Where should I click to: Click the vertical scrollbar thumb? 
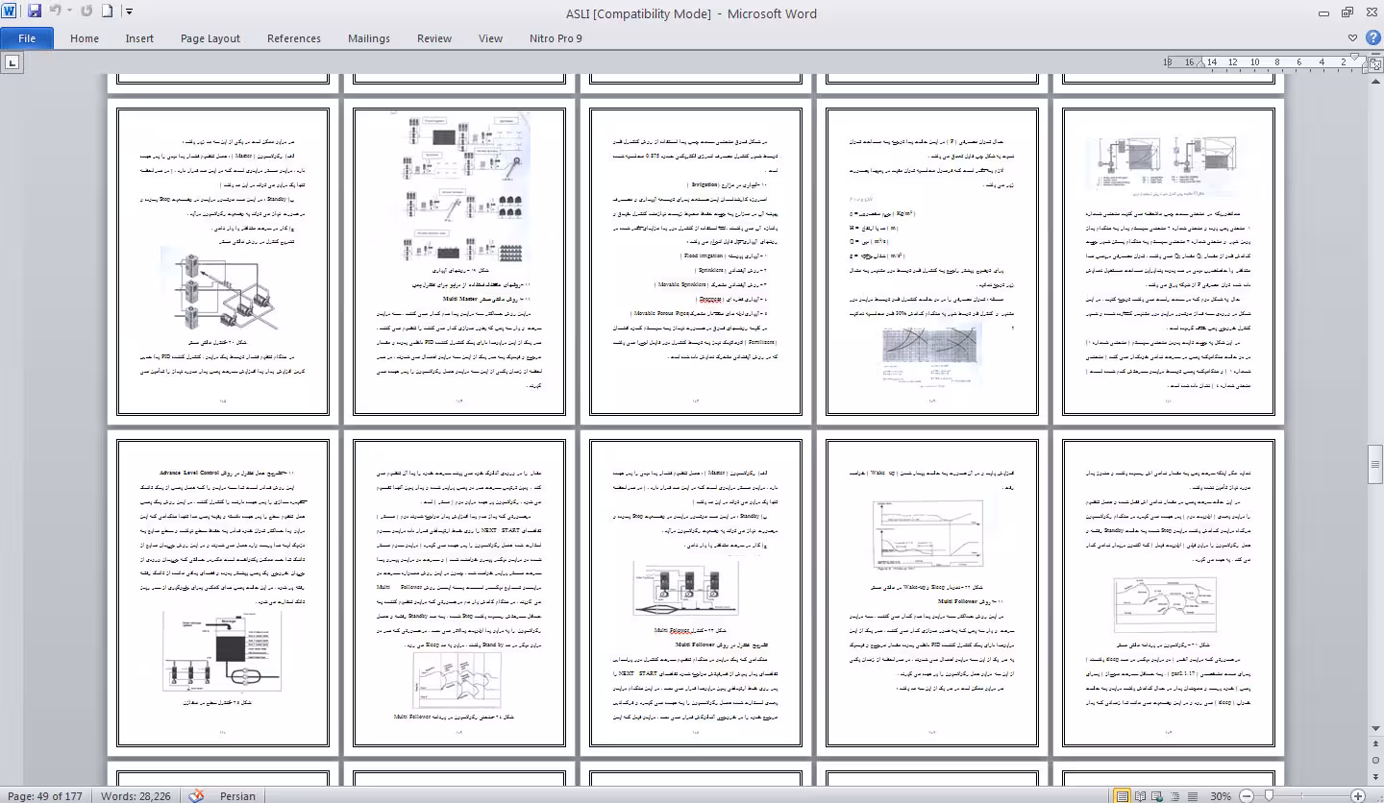[1375, 465]
